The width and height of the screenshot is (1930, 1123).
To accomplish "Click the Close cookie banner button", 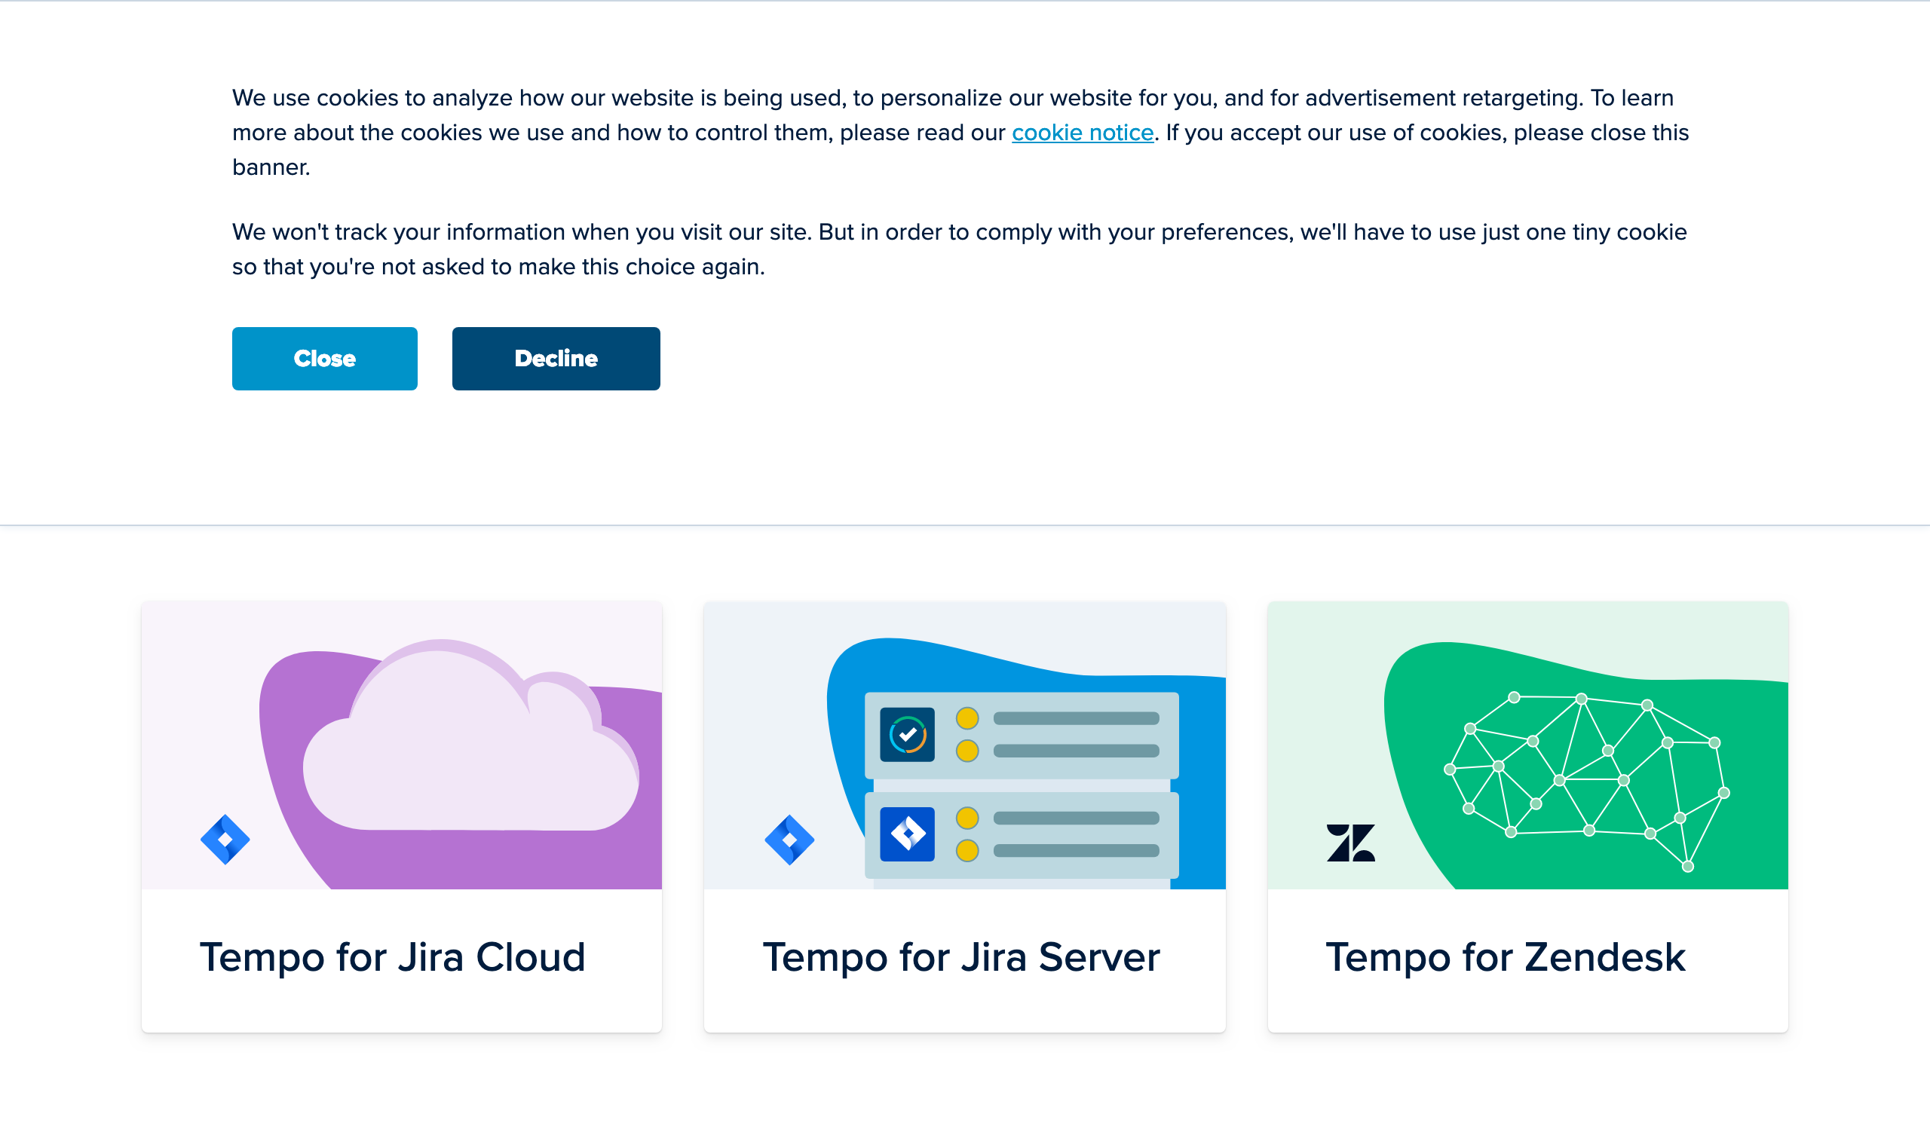I will point(325,358).
